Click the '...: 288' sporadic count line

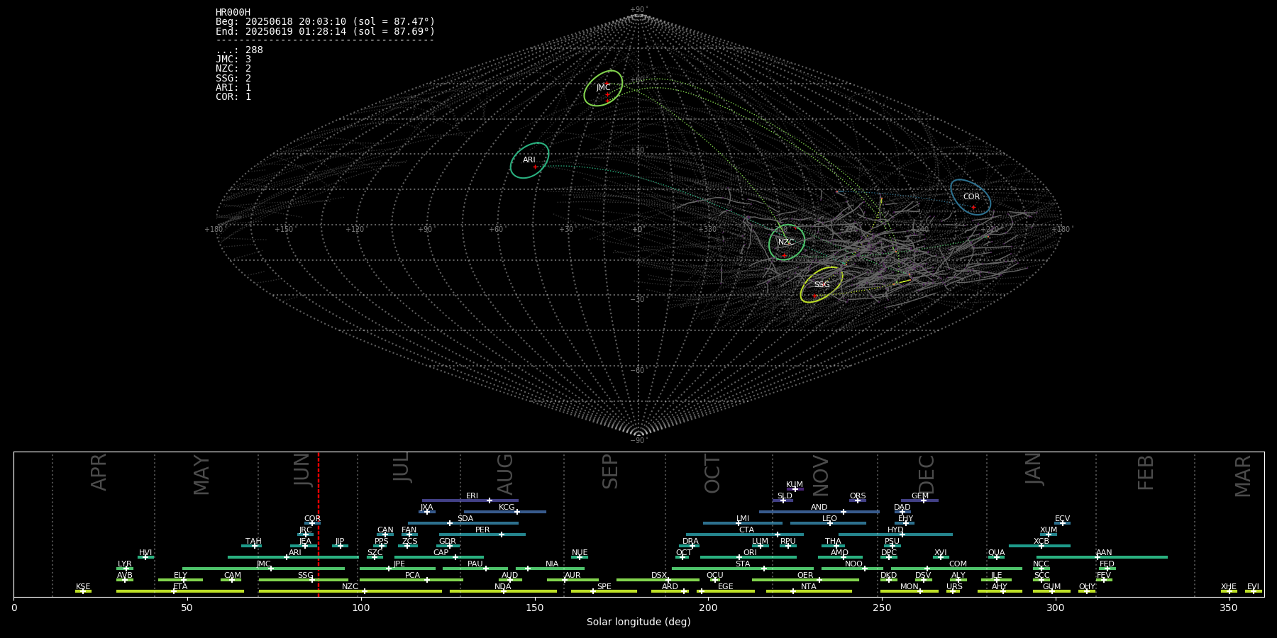(239, 50)
